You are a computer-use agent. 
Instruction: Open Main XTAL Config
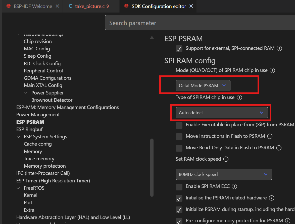43,85
